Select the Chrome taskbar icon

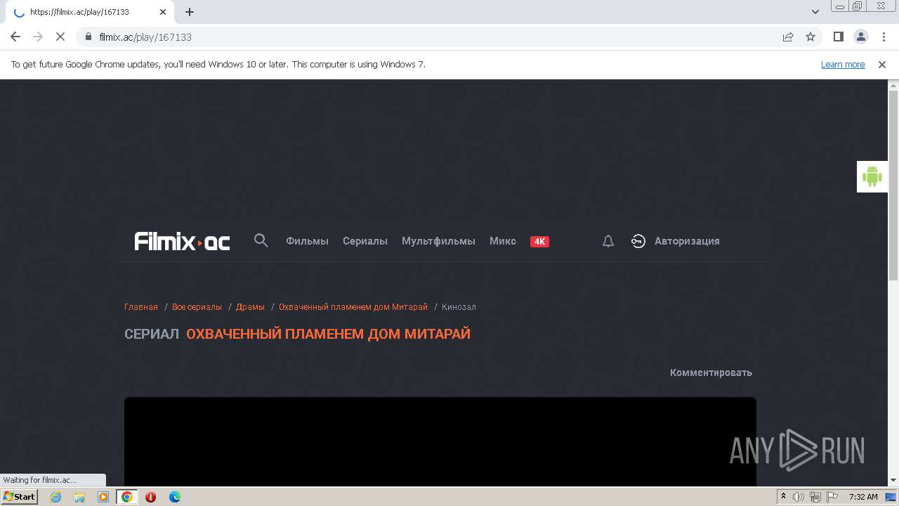[127, 497]
